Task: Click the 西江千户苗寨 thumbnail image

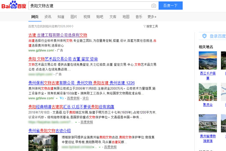Action: 208,60
